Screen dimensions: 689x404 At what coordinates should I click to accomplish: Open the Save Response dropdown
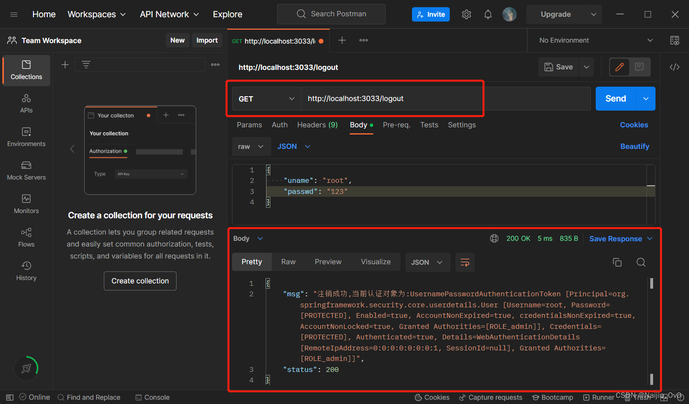(x=621, y=238)
